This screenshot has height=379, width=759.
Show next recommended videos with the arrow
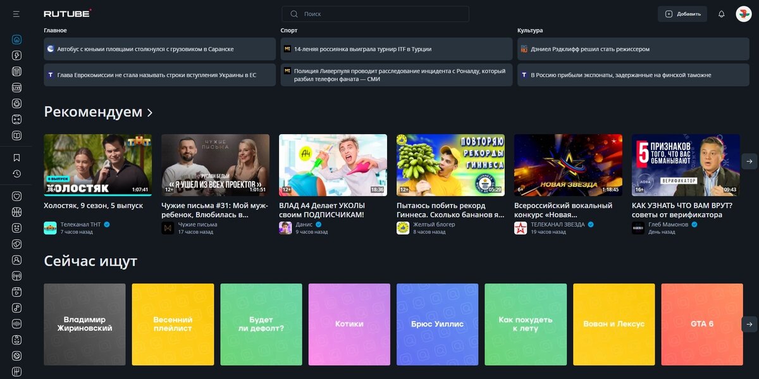pos(749,161)
